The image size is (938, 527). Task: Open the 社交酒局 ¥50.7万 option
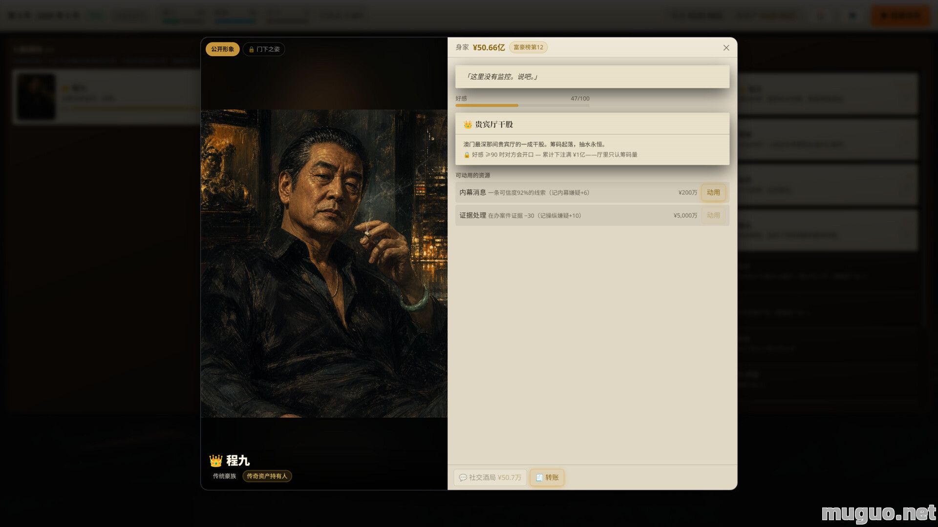pos(490,477)
